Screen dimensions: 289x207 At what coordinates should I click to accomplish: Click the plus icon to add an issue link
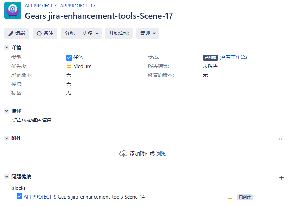click(282, 178)
